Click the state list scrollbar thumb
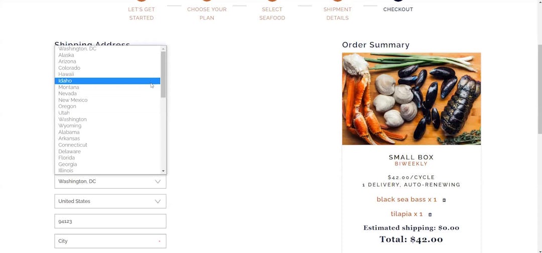Screen dimensions: 542x253 163,74
